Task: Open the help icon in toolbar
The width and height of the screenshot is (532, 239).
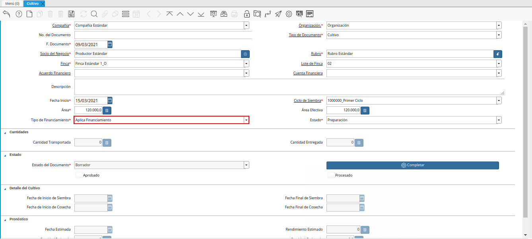Action: click(19, 14)
